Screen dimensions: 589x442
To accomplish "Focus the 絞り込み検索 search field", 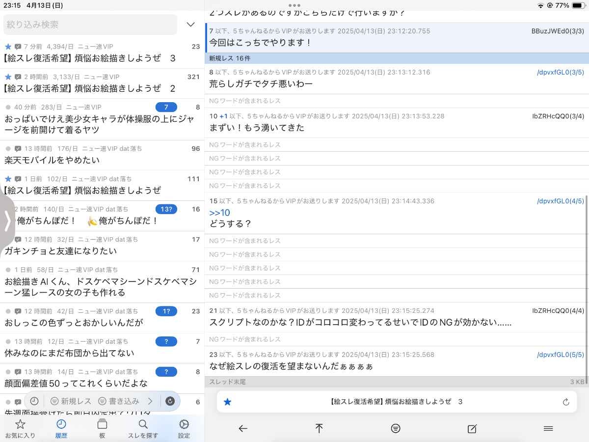I will point(90,25).
